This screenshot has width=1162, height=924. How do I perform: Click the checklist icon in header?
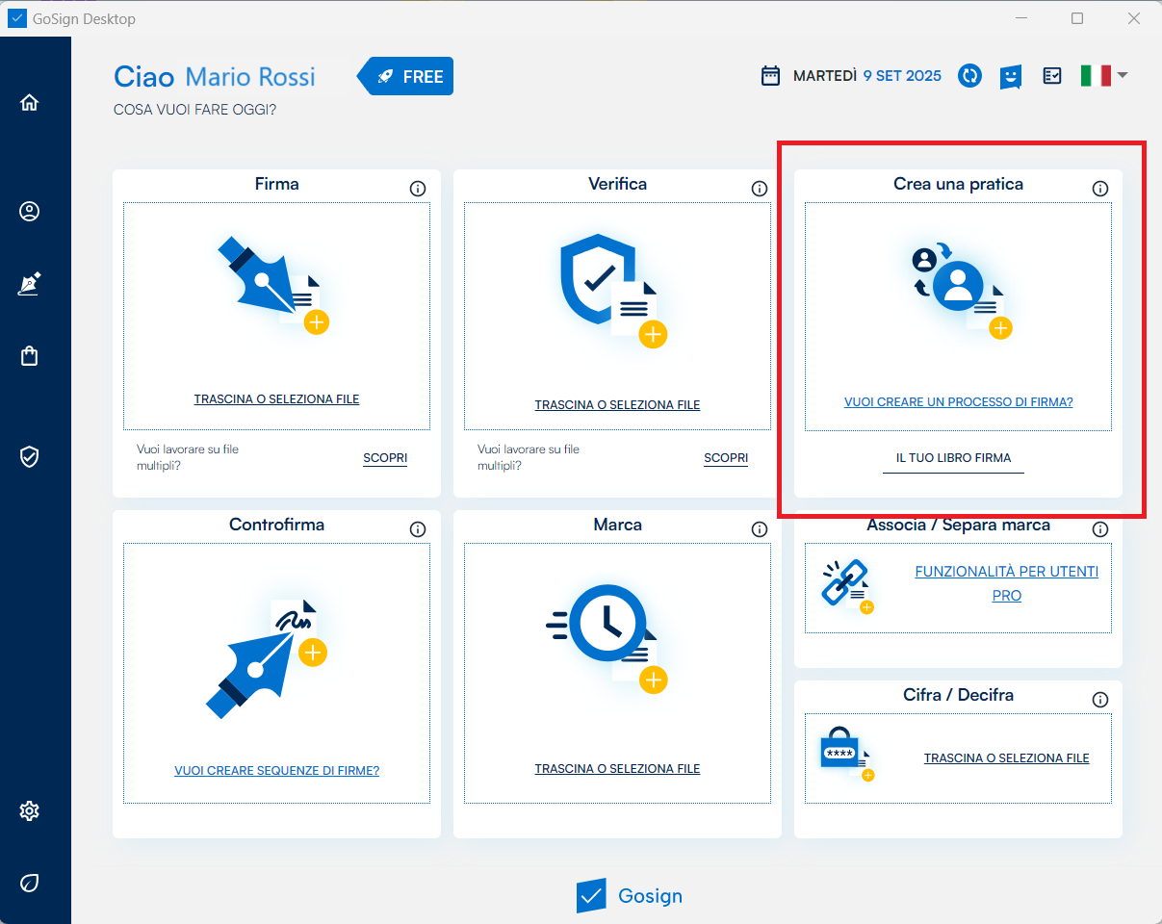(1052, 76)
